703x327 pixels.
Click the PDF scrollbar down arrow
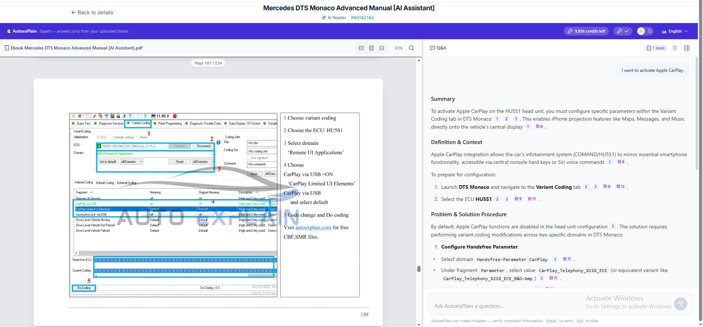[419, 325]
